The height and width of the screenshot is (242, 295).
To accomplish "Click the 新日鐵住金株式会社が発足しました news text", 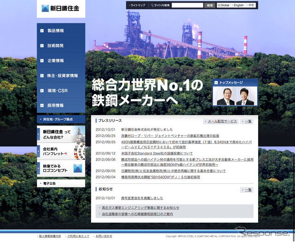I will point(147,129).
